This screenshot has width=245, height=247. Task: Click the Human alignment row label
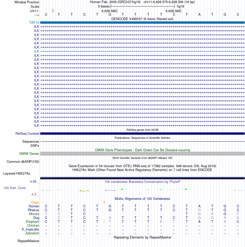34,206
